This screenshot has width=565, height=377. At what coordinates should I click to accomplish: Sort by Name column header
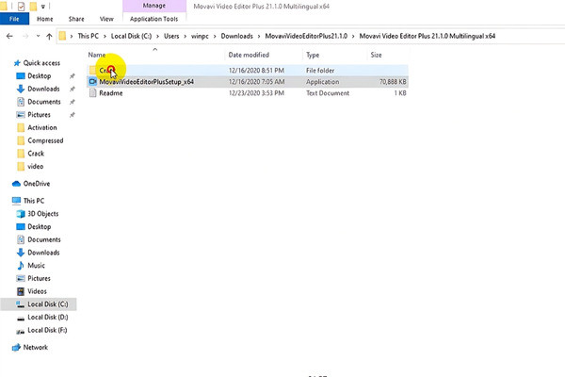point(97,55)
